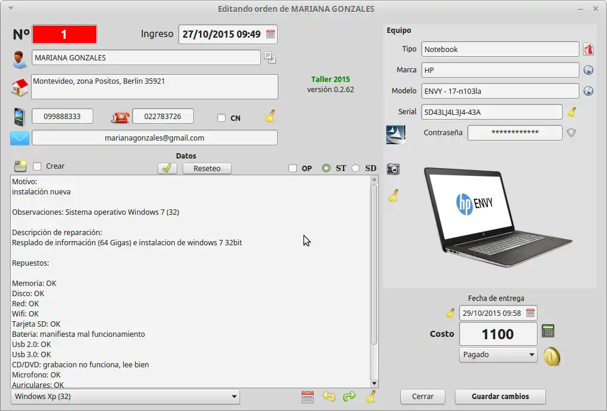Click scrollbar down arrow in notes

pyautogui.click(x=374, y=383)
